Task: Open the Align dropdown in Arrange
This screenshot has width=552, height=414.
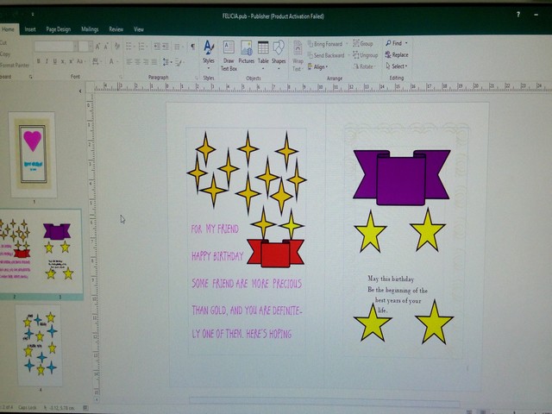Action: (320, 66)
